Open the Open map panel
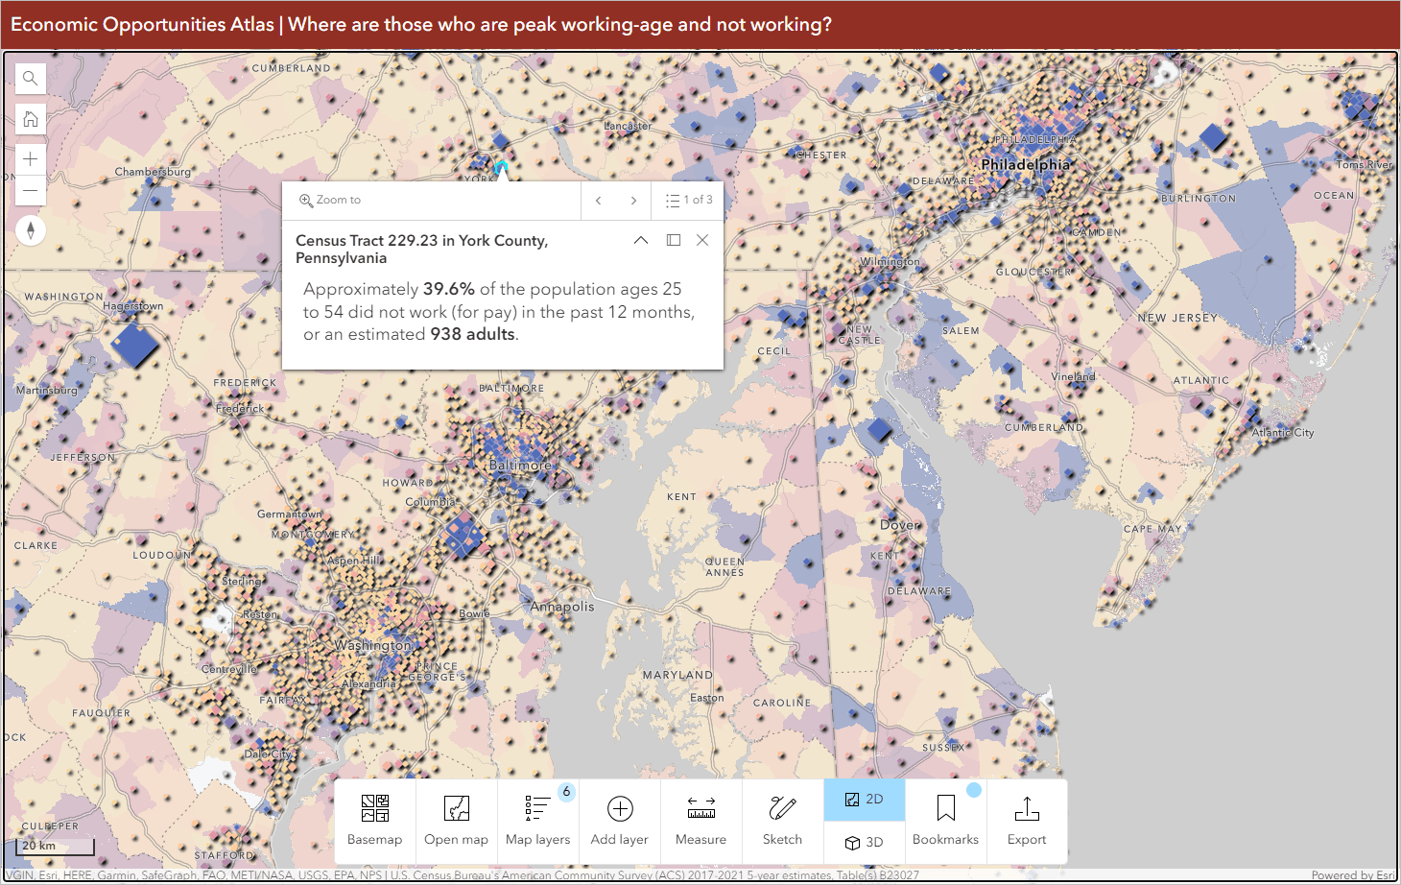 (456, 821)
